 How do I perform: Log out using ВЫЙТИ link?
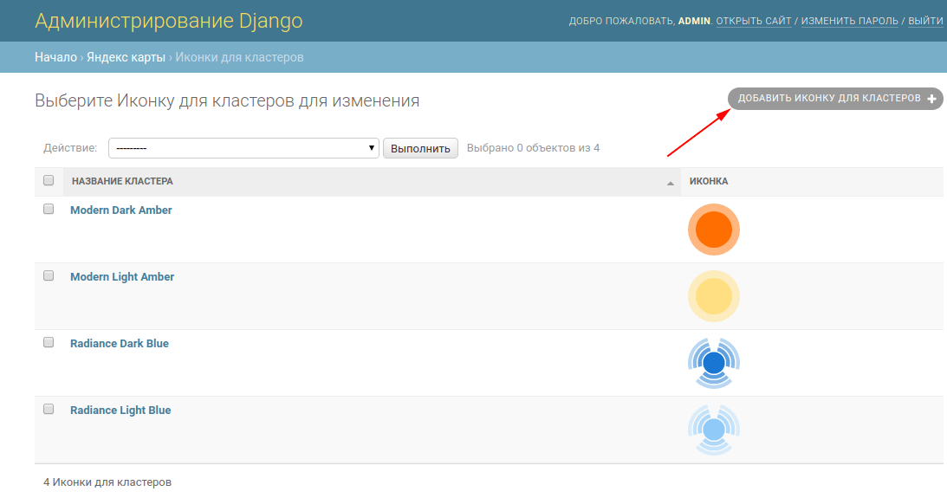point(925,21)
